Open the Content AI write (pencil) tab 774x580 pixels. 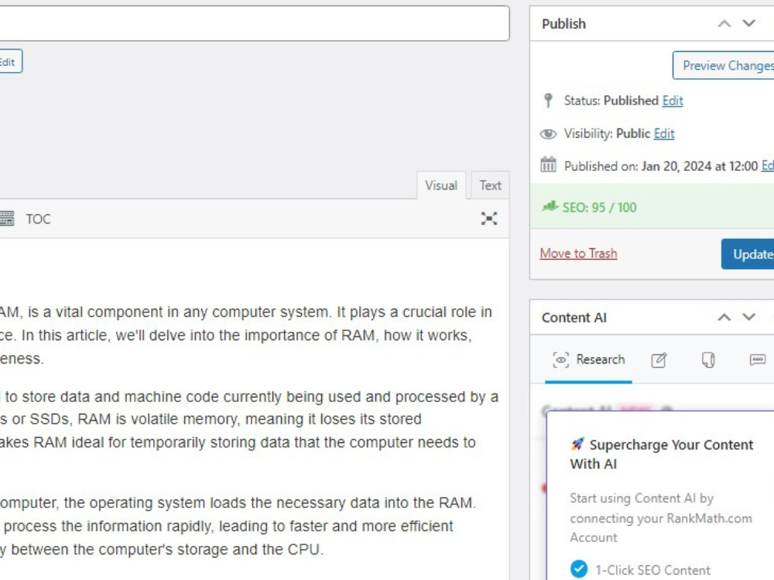pyautogui.click(x=659, y=360)
